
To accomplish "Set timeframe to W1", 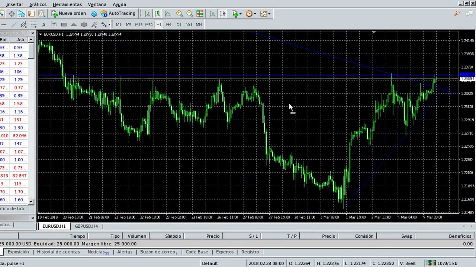I will [189, 24].
